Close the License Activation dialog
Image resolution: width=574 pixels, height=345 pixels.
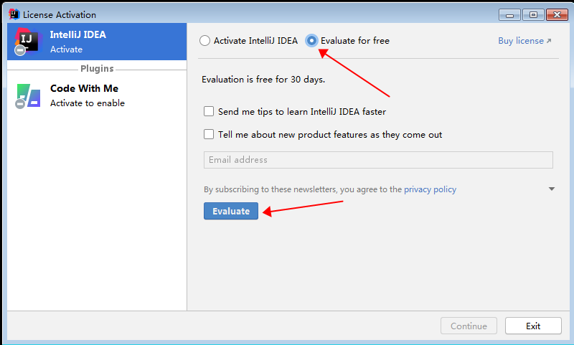557,14
